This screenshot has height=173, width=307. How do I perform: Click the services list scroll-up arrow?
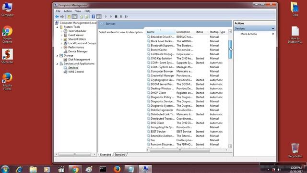[230, 31]
